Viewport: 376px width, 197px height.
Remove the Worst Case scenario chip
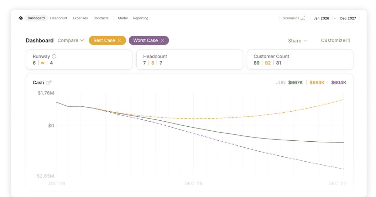point(162,40)
